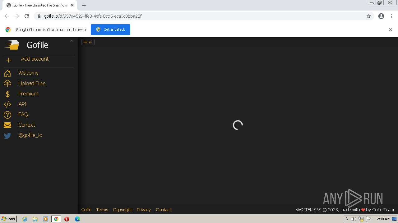
Task: Click the home icon beside Welcome
Action: click(7, 73)
